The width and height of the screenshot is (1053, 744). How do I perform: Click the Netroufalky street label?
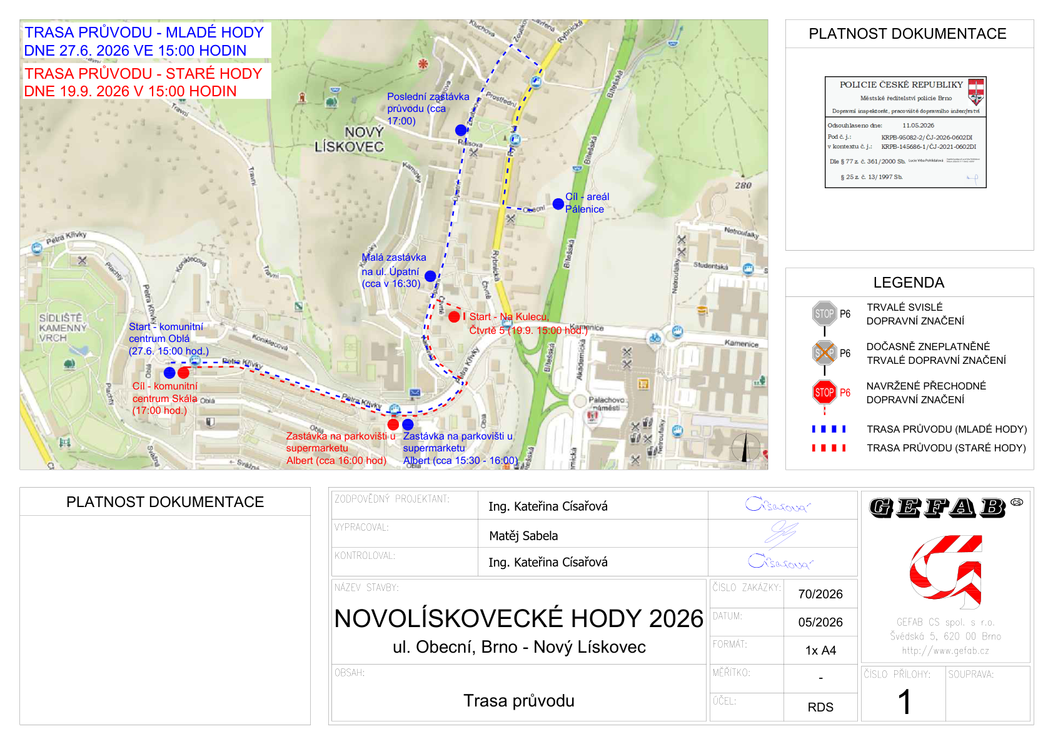742,233
